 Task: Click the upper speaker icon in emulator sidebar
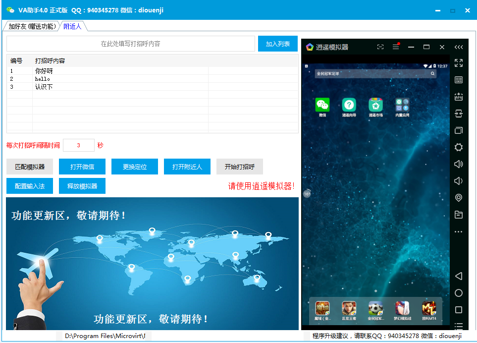tap(459, 164)
